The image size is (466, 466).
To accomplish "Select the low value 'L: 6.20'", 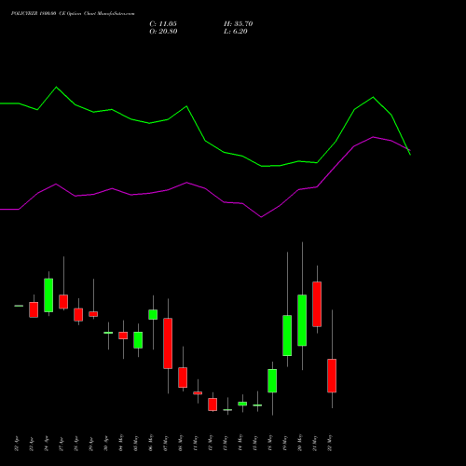I will [x=236, y=32].
